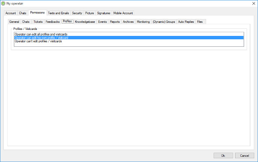Open the Mobile Account tab
258x162 pixels.
(x=123, y=13)
